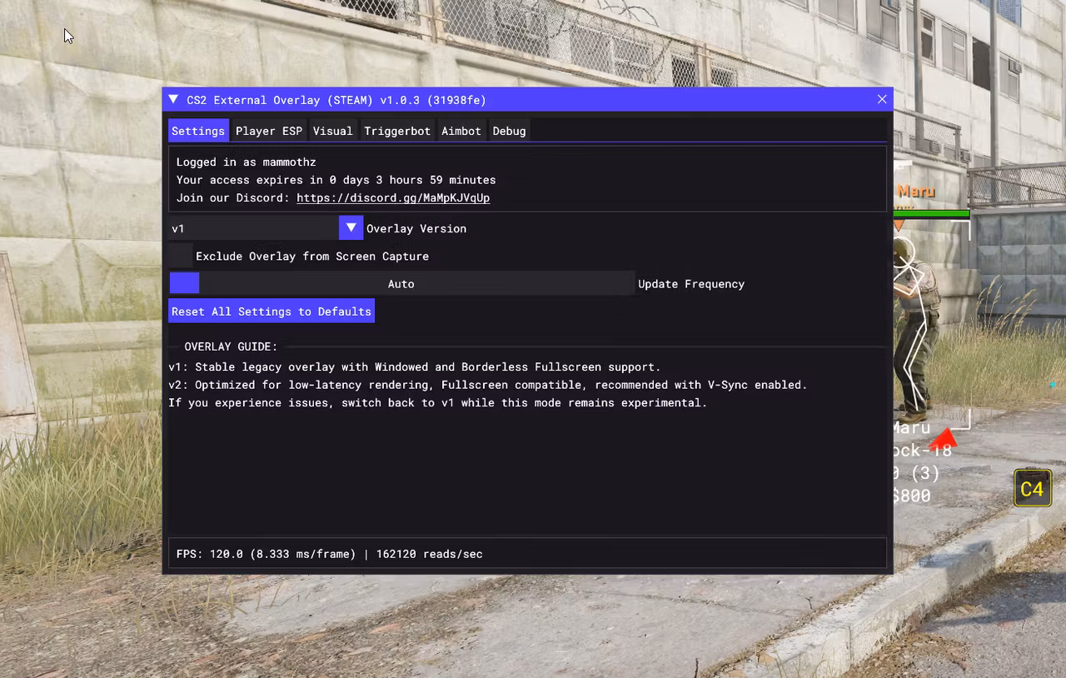Screen dimensions: 1066x678
Task: Close the CS2 External Overlay window
Action: coord(882,99)
